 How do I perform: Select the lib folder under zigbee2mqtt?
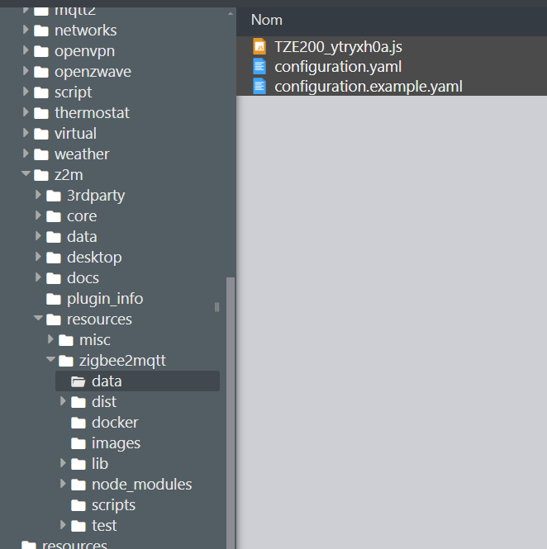100,464
